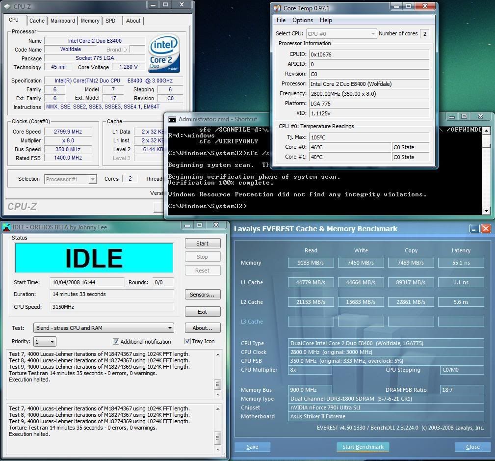Toggle the Additional notification checkbox

(116, 342)
